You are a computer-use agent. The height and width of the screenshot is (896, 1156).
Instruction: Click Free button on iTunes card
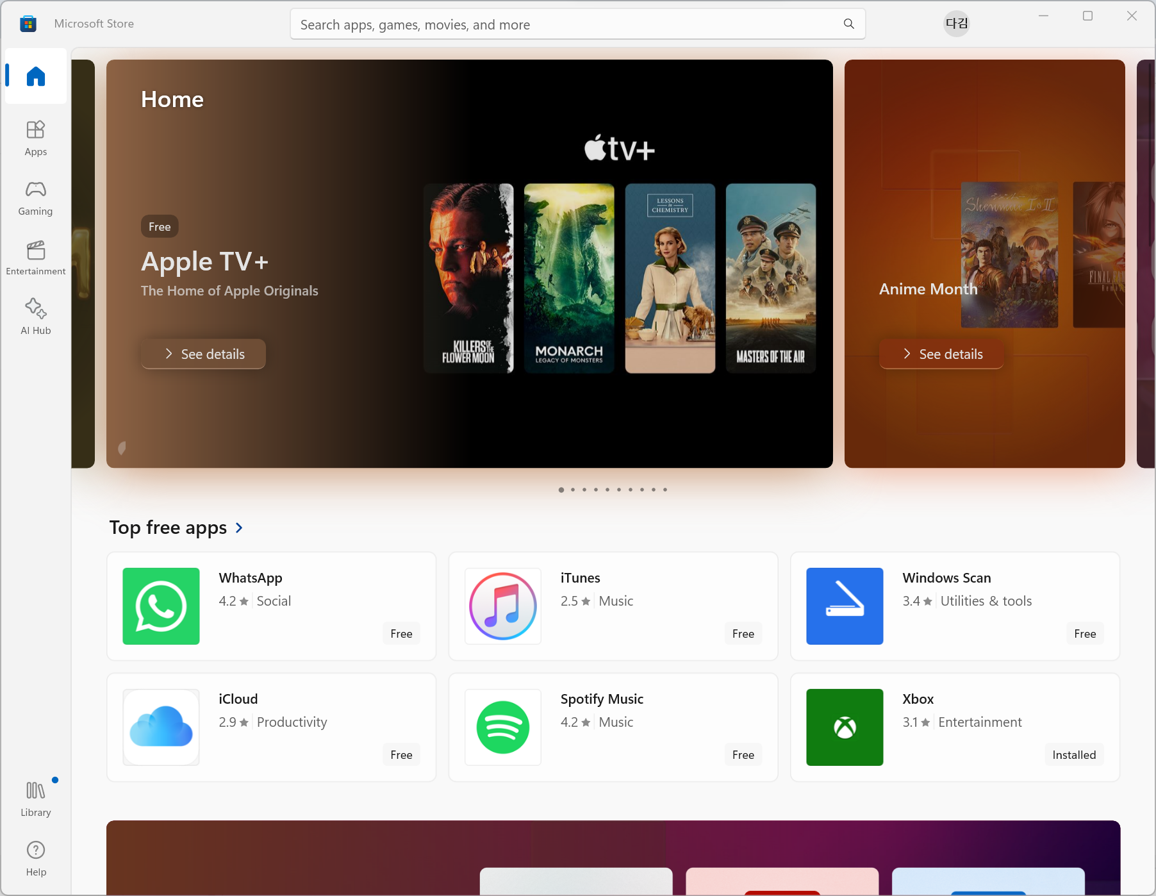[x=743, y=634]
